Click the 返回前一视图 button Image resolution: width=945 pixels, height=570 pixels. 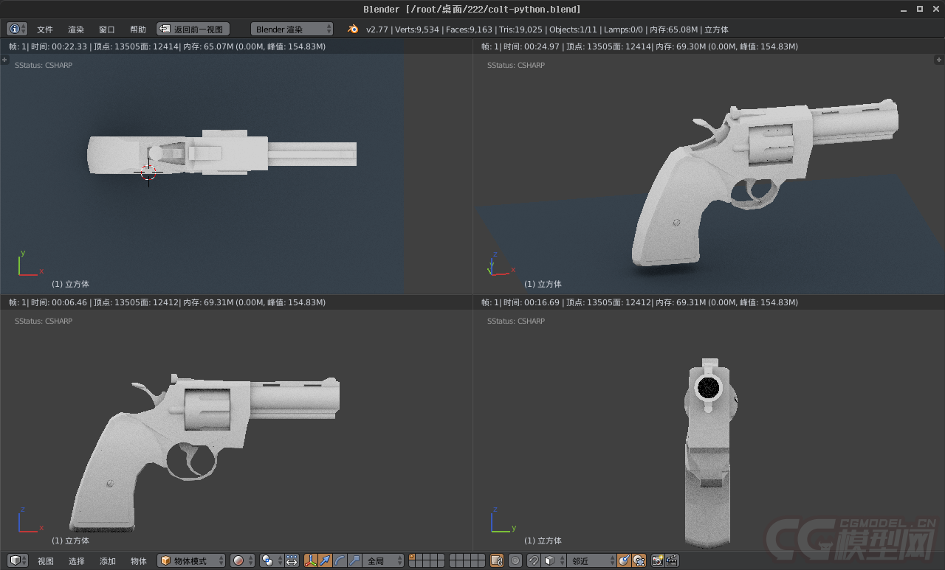click(192, 29)
